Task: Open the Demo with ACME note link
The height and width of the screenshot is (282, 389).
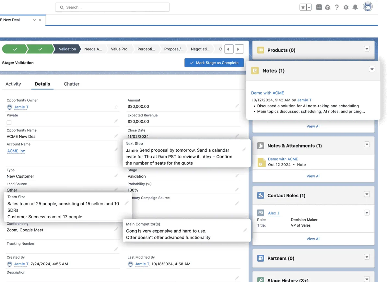Action: (267, 93)
